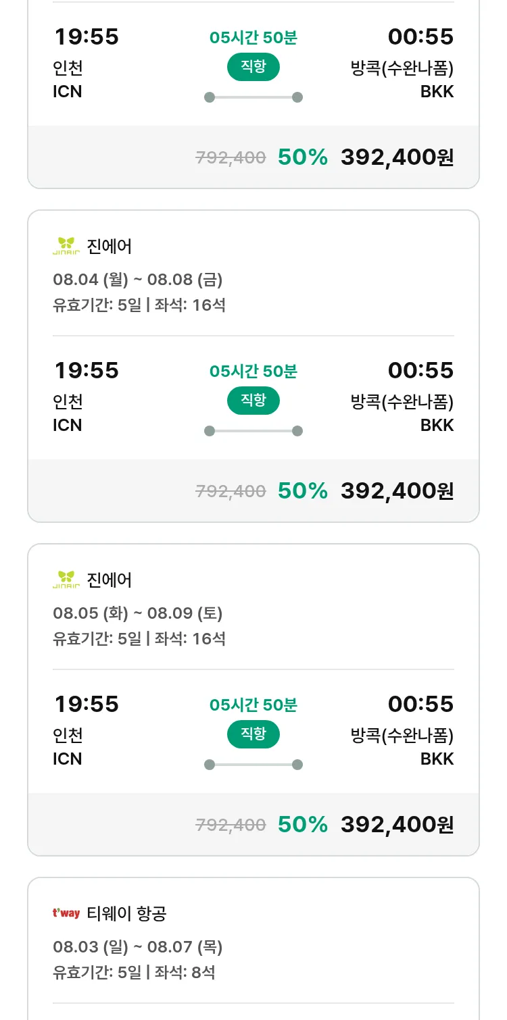The width and height of the screenshot is (507, 1020).
Task: Select the 392,400원 price on the 08.05 flight
Action: 397,825
